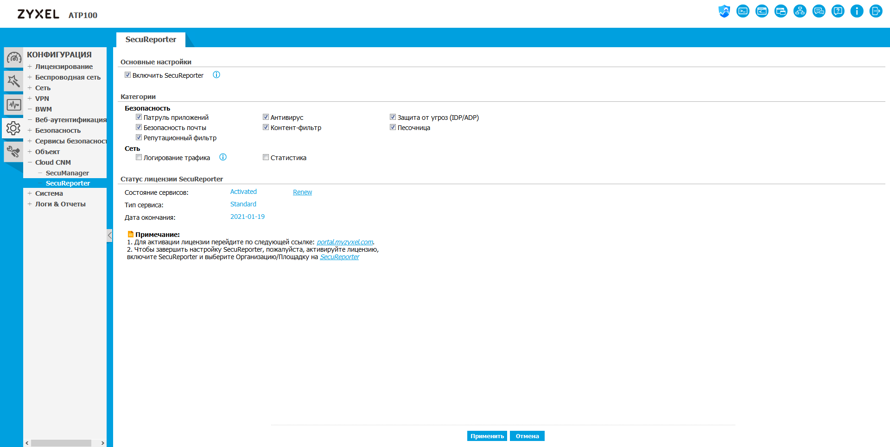Open the Forum chat bubbles icon

pos(819,11)
